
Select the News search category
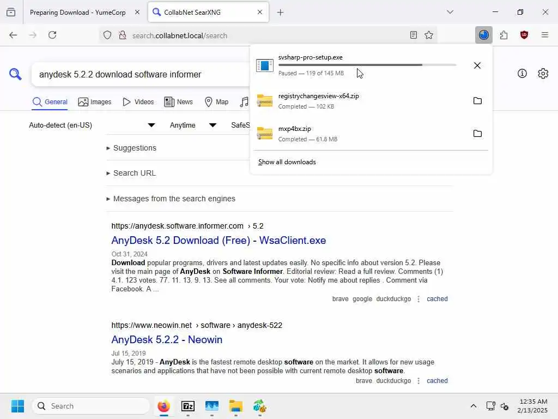178,102
